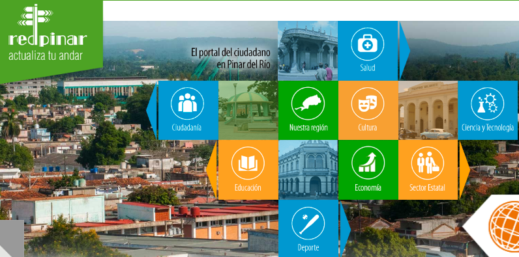The height and width of the screenshot is (257, 519).
Task: Click the blue colonial building photo
Action: (x=308, y=170)
